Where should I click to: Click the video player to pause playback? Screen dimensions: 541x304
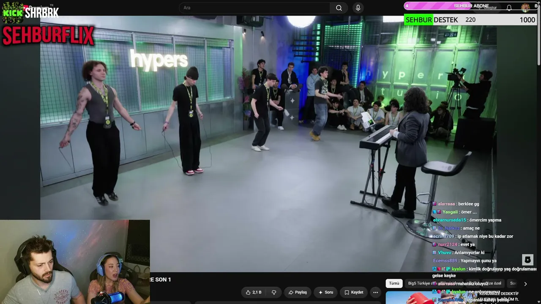tap(268, 144)
